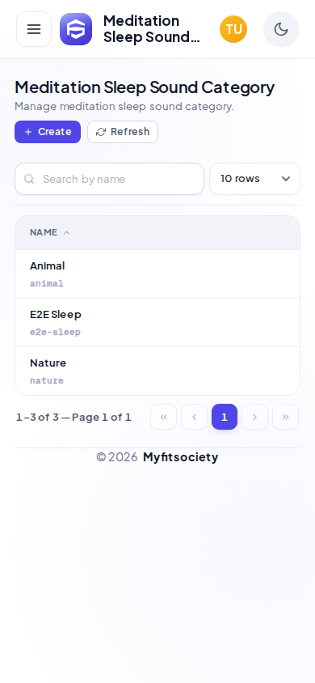The width and height of the screenshot is (315, 683).
Task: Open the Animal category row
Action: (157, 274)
